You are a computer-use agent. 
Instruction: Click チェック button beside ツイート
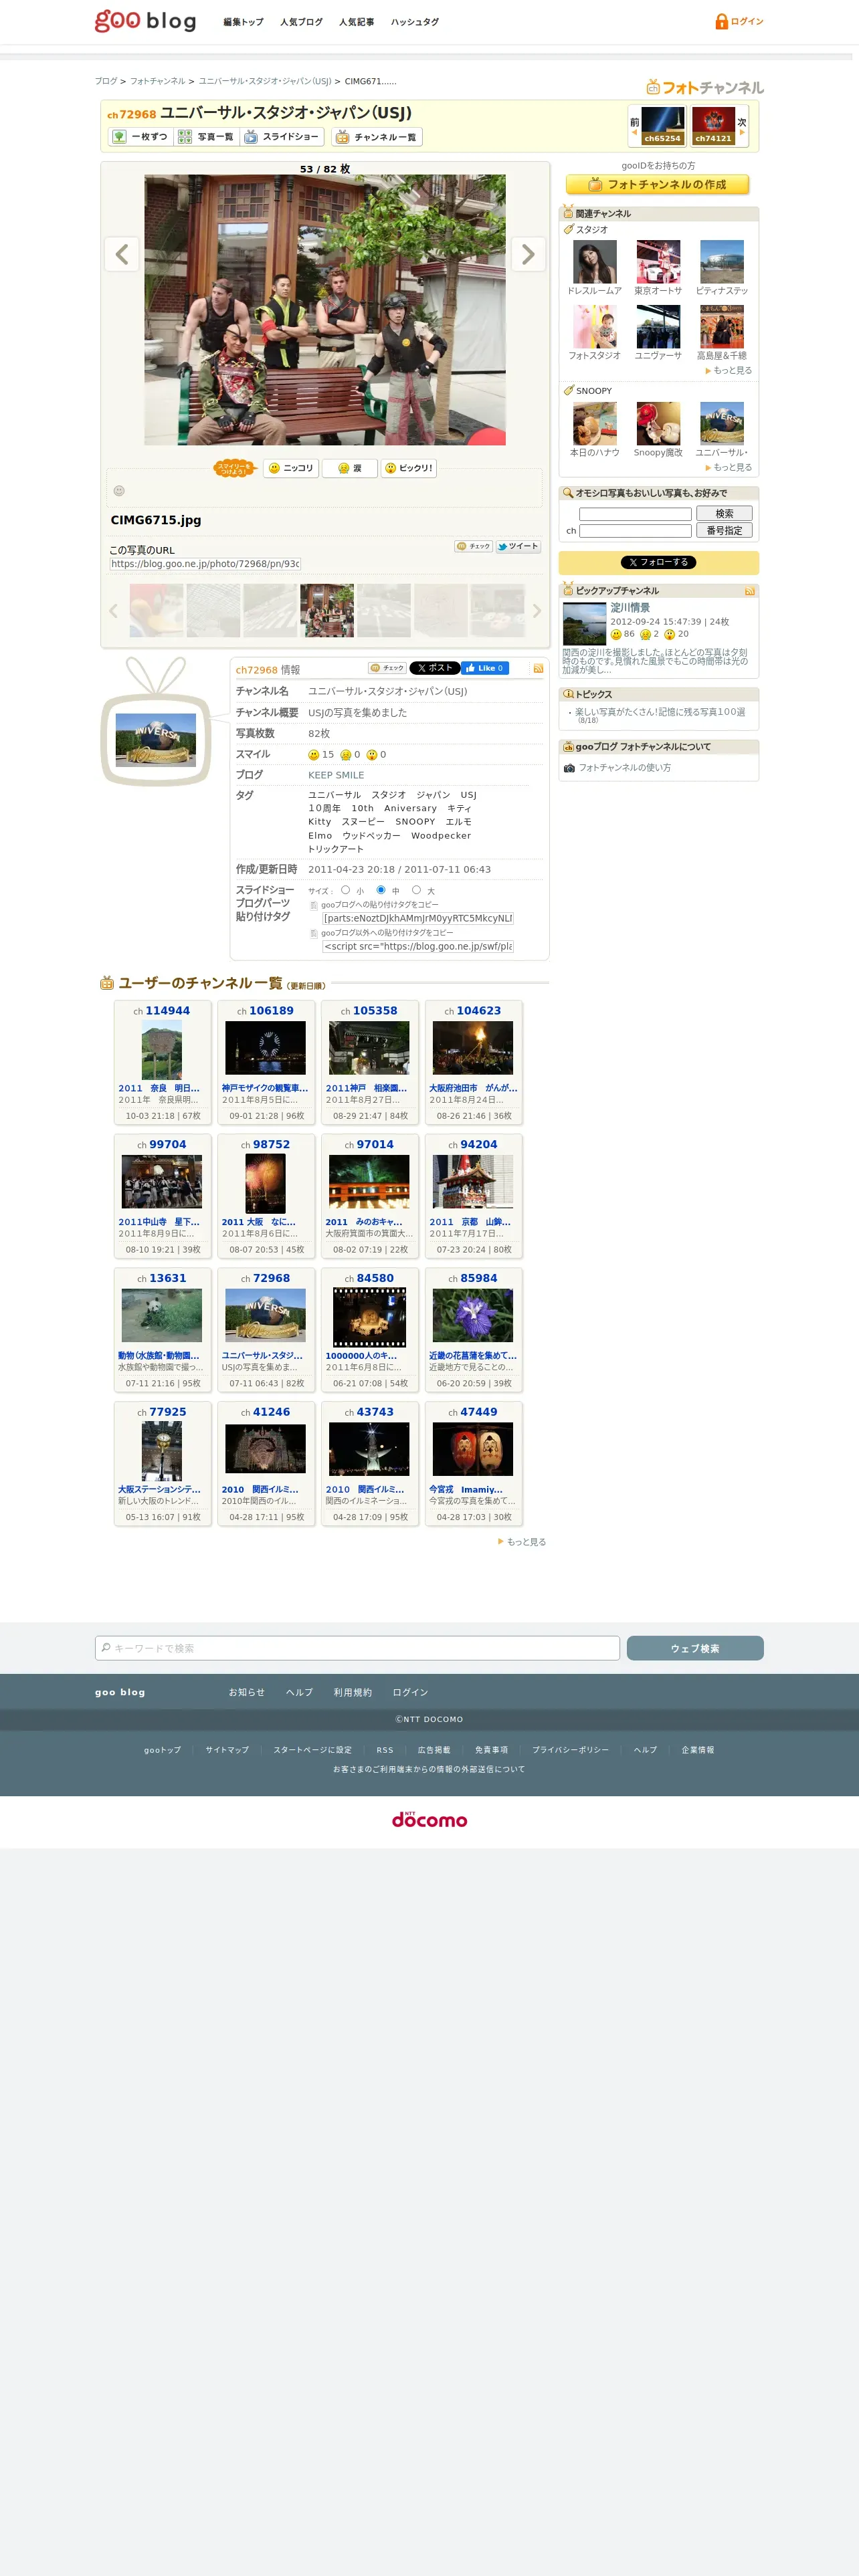pyautogui.click(x=473, y=546)
